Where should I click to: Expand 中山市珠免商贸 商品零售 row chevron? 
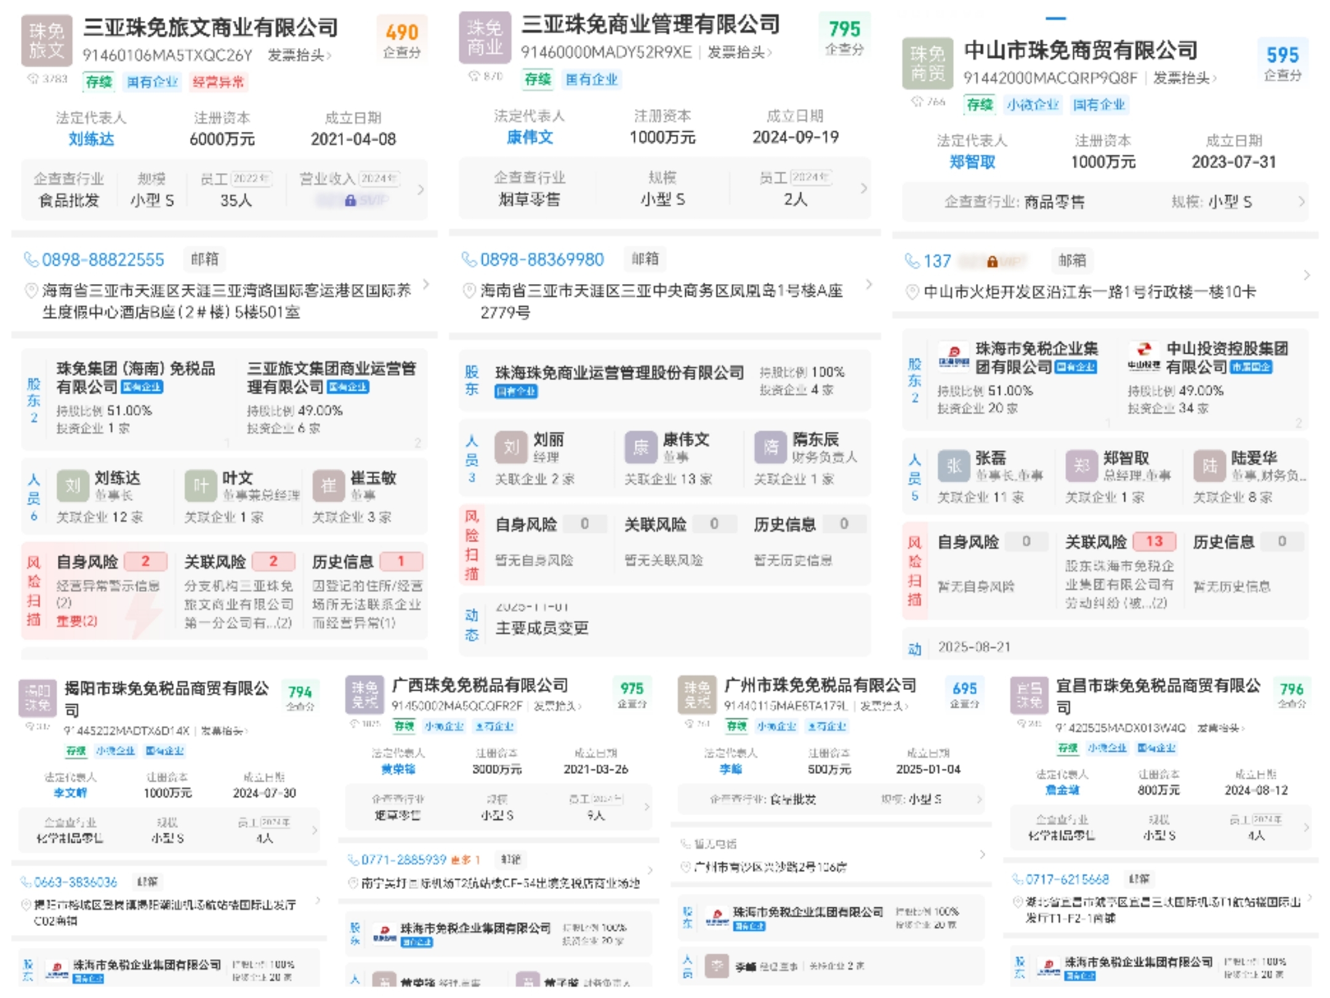pyautogui.click(x=1301, y=202)
